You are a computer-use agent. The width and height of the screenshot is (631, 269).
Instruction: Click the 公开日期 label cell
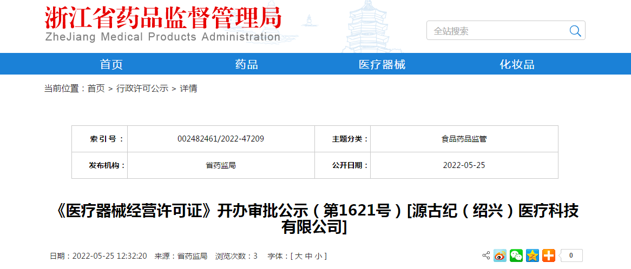tap(343, 165)
